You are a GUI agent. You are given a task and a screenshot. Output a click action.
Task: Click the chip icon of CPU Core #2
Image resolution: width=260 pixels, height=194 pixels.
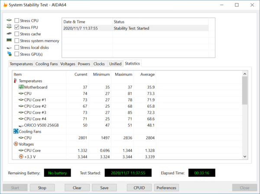[21, 106]
